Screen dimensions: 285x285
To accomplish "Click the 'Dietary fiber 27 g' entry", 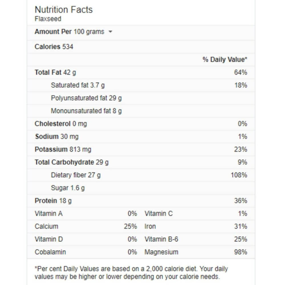I will [76, 175].
